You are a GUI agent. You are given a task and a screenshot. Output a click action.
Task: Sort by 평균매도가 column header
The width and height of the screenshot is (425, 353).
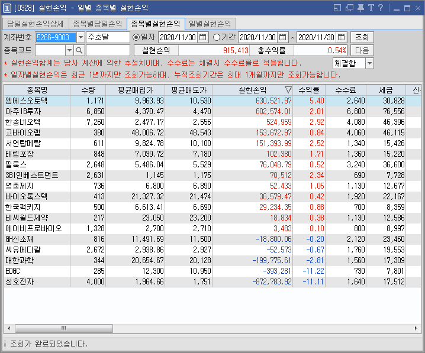pyautogui.click(x=189, y=90)
